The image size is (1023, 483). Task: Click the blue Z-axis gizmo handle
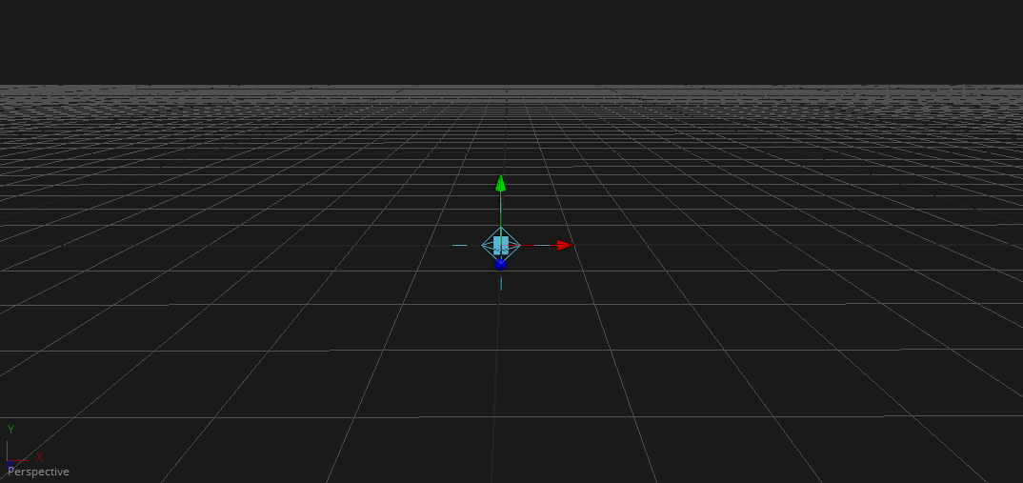coord(500,264)
